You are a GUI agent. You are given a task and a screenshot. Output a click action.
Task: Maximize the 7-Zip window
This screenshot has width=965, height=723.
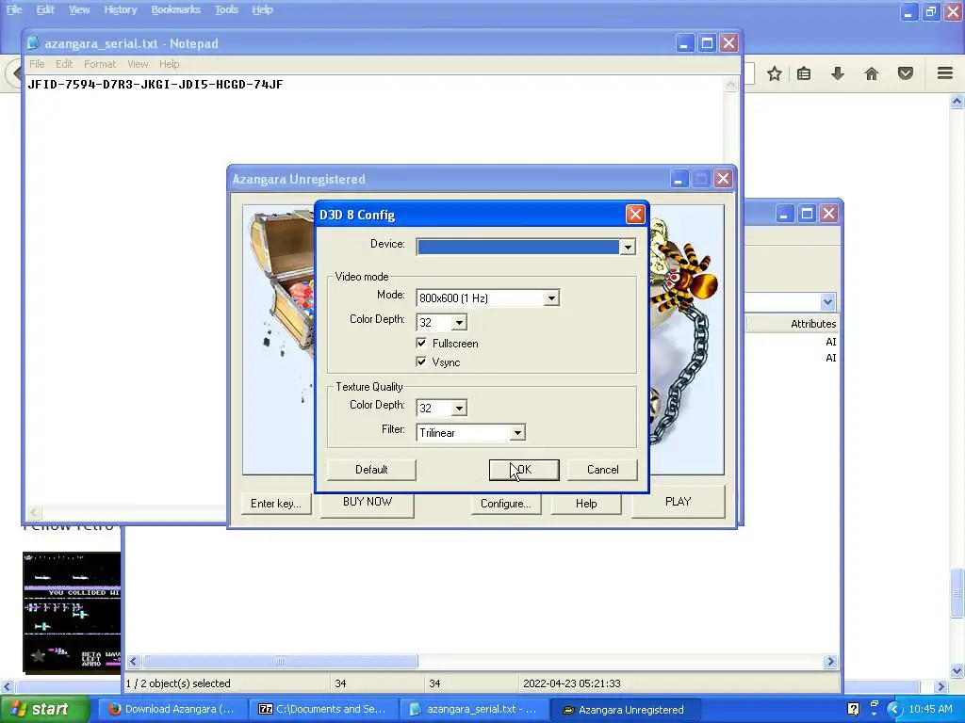807,214
